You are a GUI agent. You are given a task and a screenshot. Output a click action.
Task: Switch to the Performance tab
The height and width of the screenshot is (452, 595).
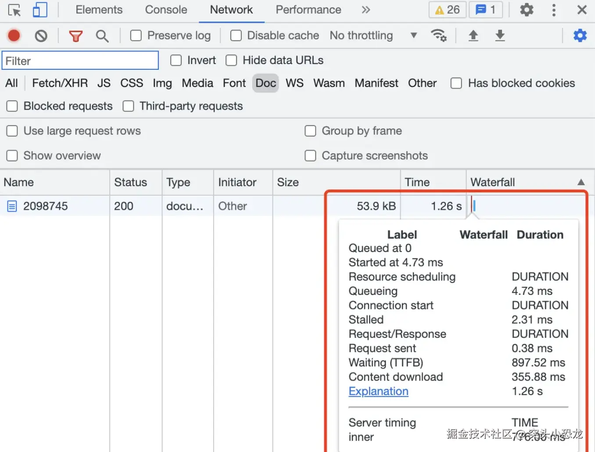[308, 10]
